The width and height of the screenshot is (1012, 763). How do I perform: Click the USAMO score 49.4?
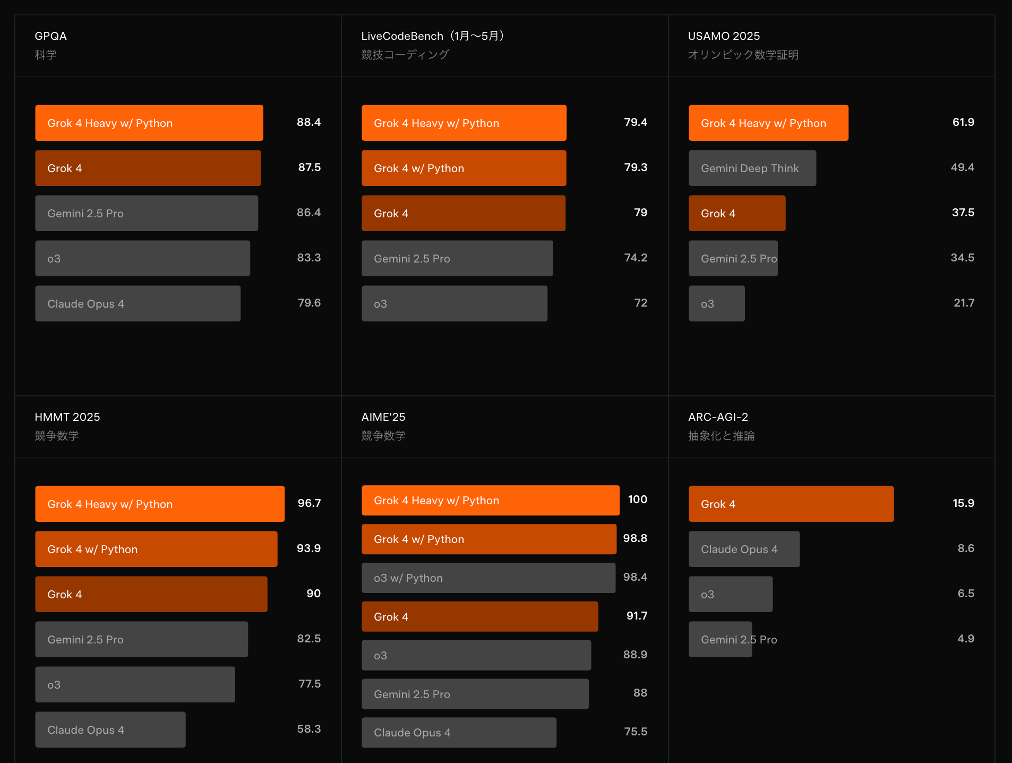coord(963,167)
